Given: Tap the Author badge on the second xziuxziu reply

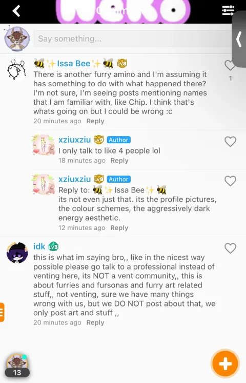Looking at the screenshot, I should (118, 179).
